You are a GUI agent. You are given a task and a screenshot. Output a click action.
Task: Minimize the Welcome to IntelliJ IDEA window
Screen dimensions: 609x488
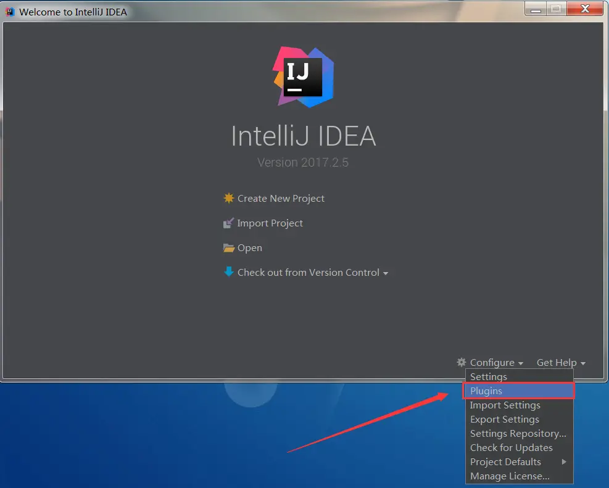(x=536, y=9)
